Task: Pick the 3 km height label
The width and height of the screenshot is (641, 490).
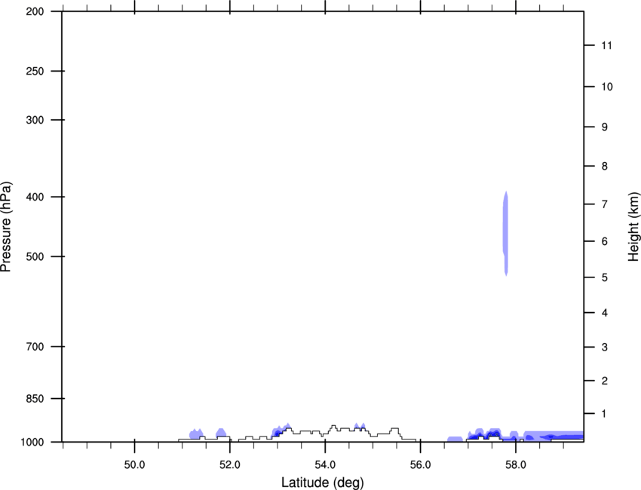Action: (605, 348)
